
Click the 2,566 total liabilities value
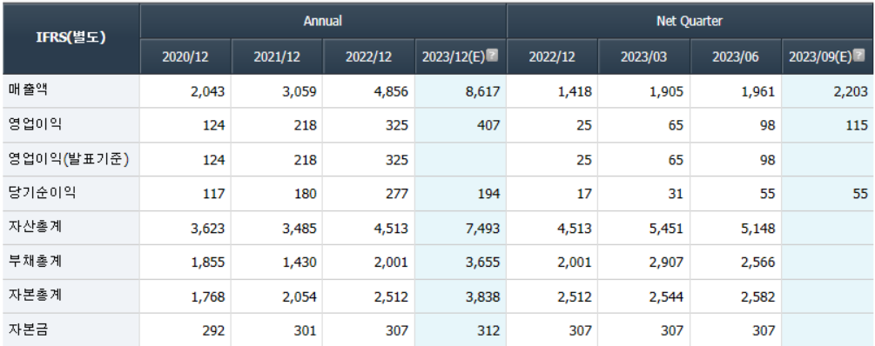pyautogui.click(x=757, y=263)
